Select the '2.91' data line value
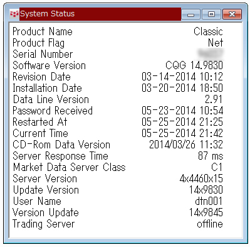This screenshot has width=250, height=247. point(214,99)
